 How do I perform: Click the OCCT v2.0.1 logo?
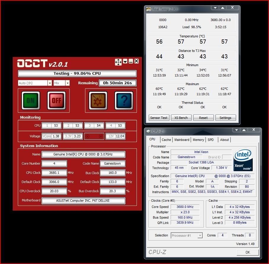[43, 63]
